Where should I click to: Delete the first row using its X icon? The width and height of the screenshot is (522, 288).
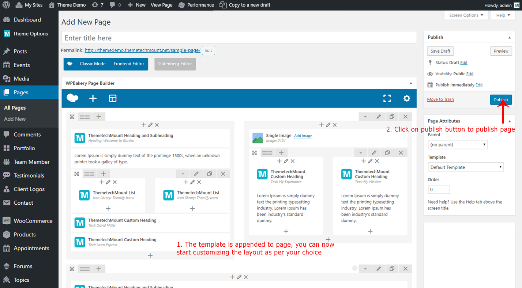click(405, 117)
